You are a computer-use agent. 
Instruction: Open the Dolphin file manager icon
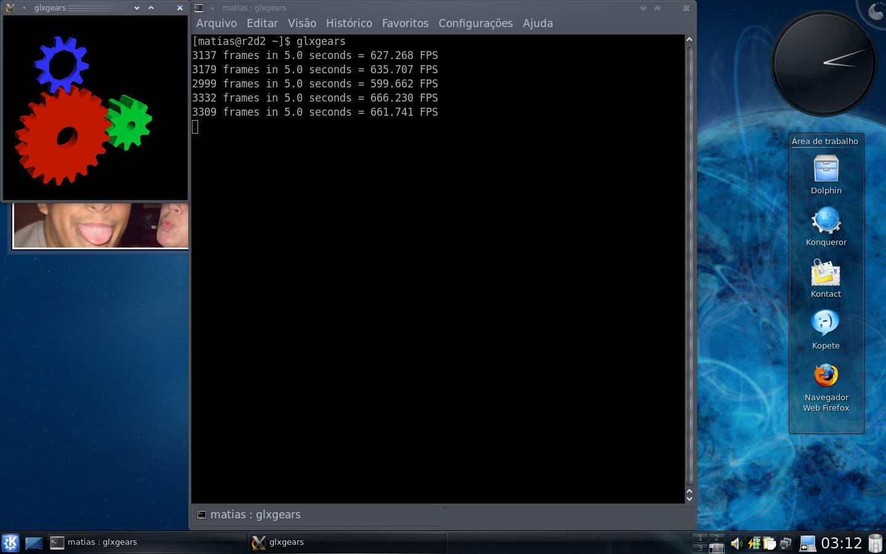826,170
